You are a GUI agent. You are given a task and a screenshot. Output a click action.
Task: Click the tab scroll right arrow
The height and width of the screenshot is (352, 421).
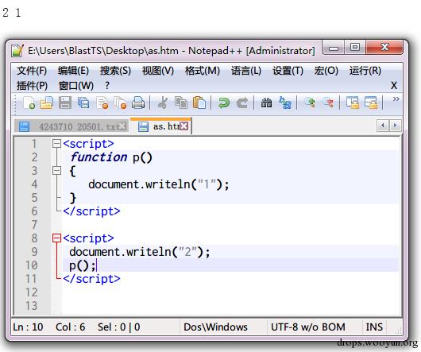pyautogui.click(x=396, y=126)
